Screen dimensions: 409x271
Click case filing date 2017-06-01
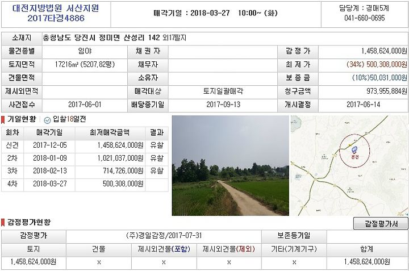click(85, 105)
